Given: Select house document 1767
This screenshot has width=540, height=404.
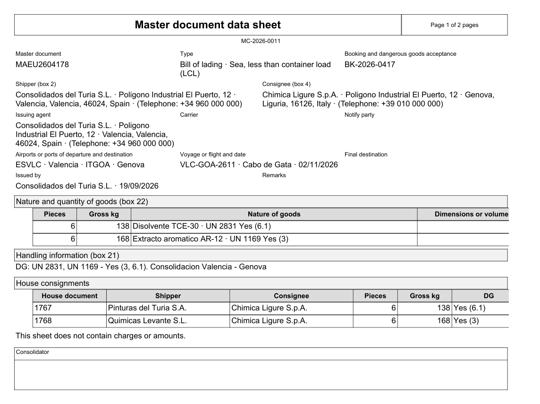Looking at the screenshot, I should [69, 308].
